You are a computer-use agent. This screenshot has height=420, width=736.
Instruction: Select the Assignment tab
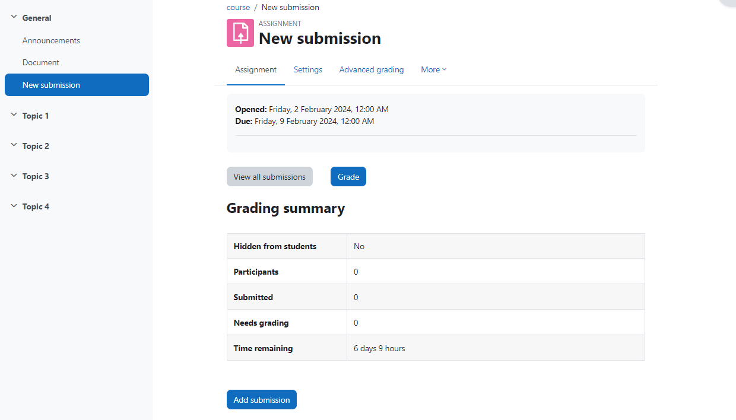pyautogui.click(x=255, y=69)
